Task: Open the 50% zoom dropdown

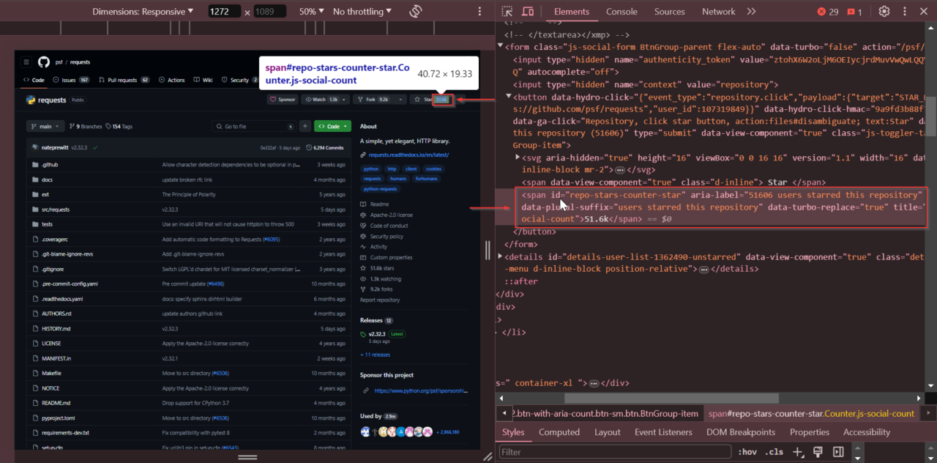Action: (312, 11)
